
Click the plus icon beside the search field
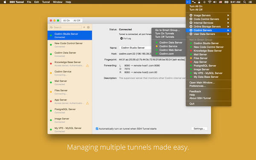point(84,27)
